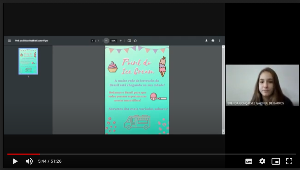Open PDF viewer more actions menu
Screen dimensions: 300x170
click(219, 41)
